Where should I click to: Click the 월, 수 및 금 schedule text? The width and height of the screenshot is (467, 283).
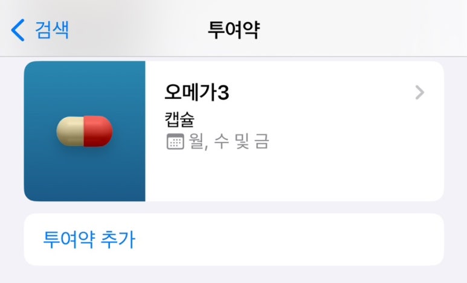[229, 141]
